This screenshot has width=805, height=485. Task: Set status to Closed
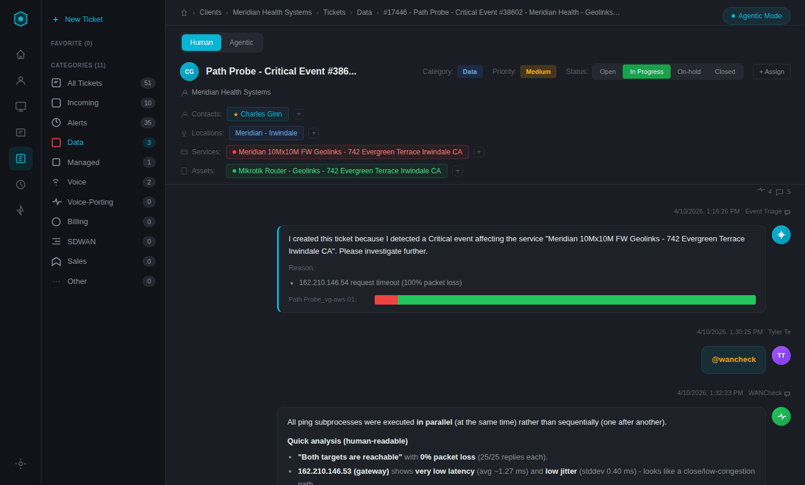point(725,72)
